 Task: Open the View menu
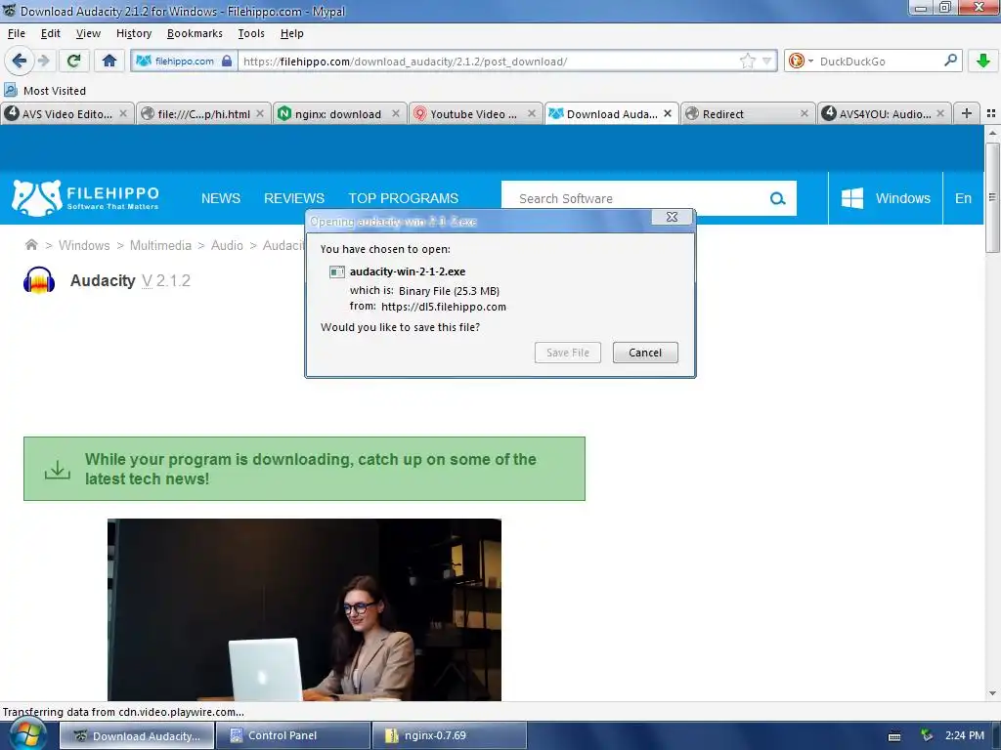click(x=88, y=33)
